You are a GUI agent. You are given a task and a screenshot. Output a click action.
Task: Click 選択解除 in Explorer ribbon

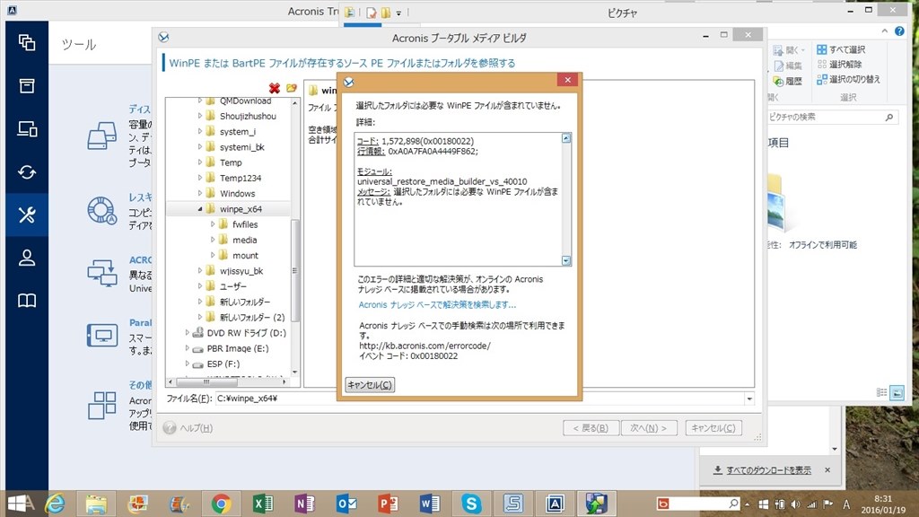coord(839,64)
